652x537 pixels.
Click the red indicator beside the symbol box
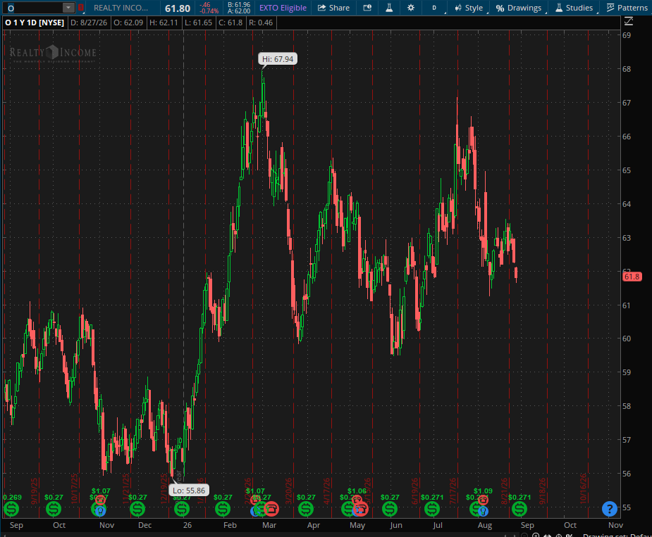[80, 8]
